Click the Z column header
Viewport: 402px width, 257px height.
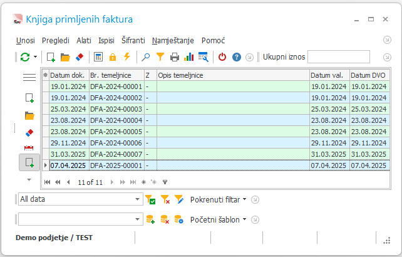[150, 75]
